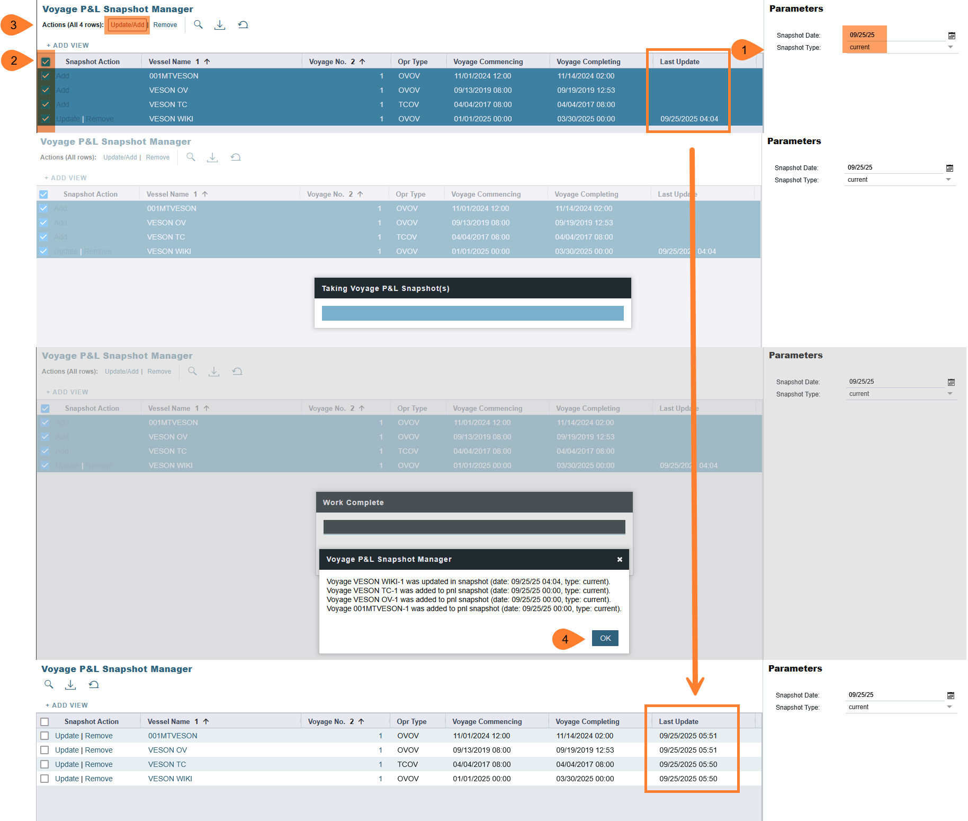Click the Last Update column header with 05:51 timestamps
This screenshot has width=968, height=821.
pyautogui.click(x=678, y=721)
